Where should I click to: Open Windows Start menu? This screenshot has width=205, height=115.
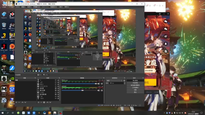[x=2, y=113]
